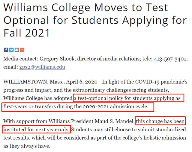Click 'Media contact: Gregory Shook' text
The width and height of the screenshot is (192, 152).
point(39,59)
